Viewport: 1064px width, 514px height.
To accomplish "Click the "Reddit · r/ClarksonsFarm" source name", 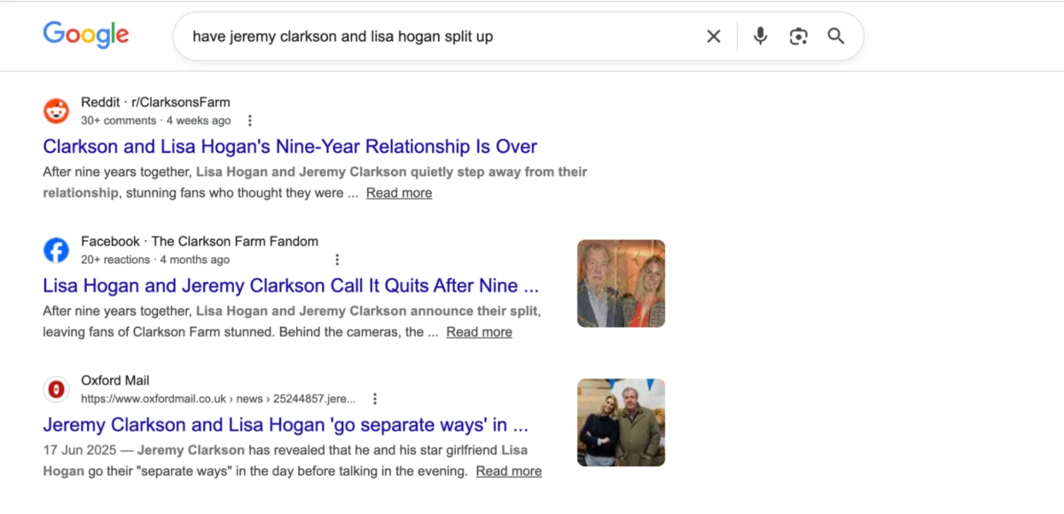I will (x=155, y=102).
